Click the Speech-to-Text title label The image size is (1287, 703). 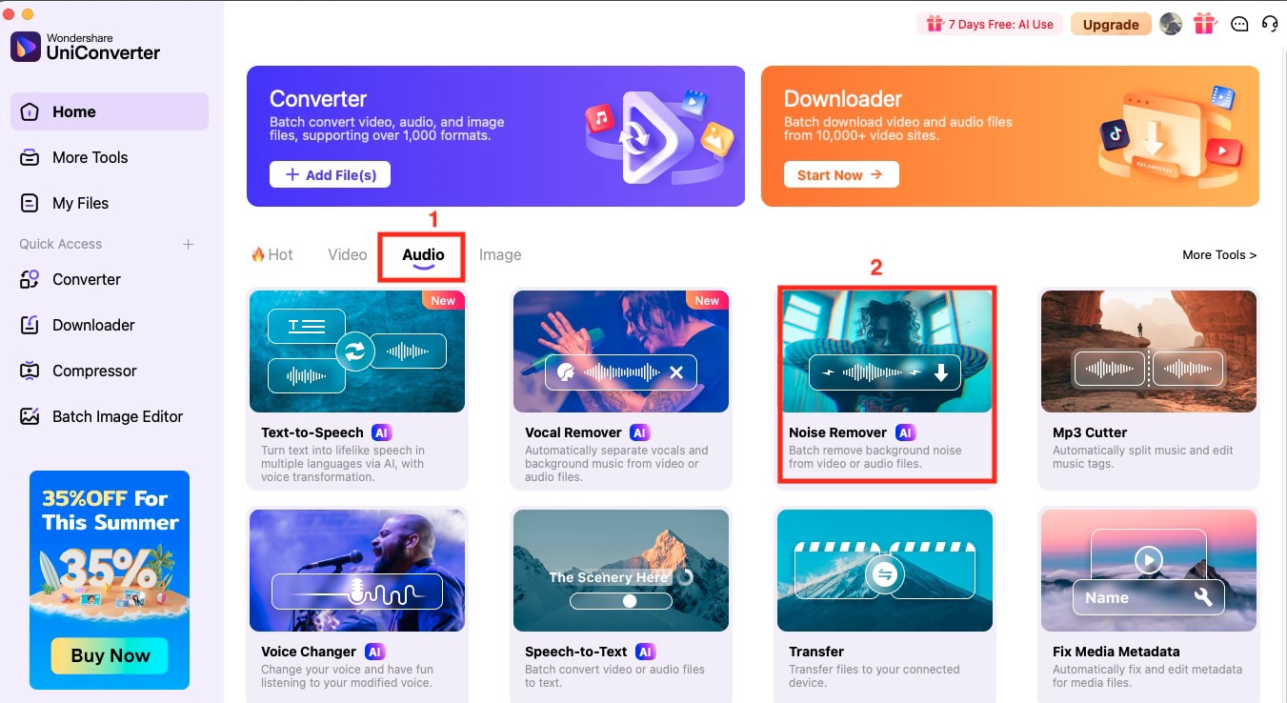[576, 652]
